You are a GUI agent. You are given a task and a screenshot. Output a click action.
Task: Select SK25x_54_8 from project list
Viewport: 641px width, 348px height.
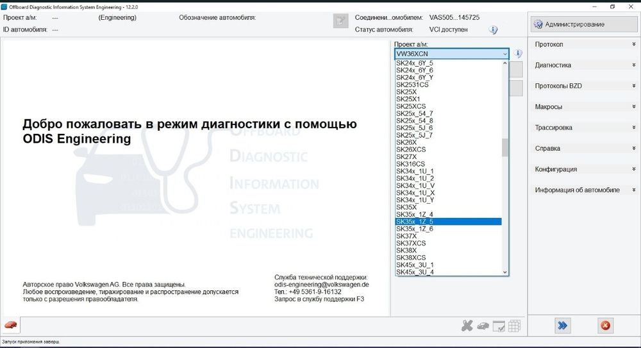tap(448, 120)
